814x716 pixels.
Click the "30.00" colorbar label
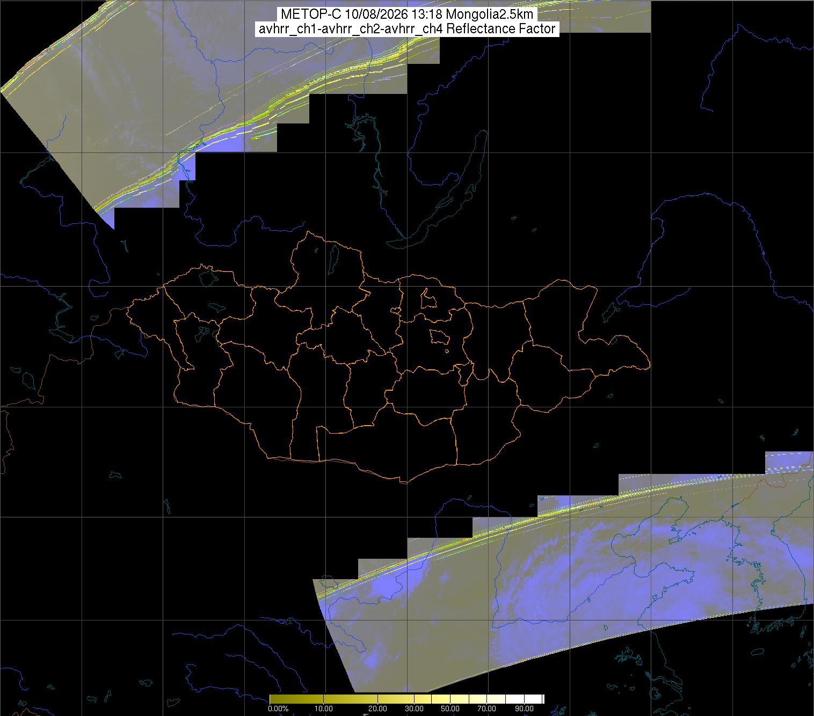pos(414,708)
